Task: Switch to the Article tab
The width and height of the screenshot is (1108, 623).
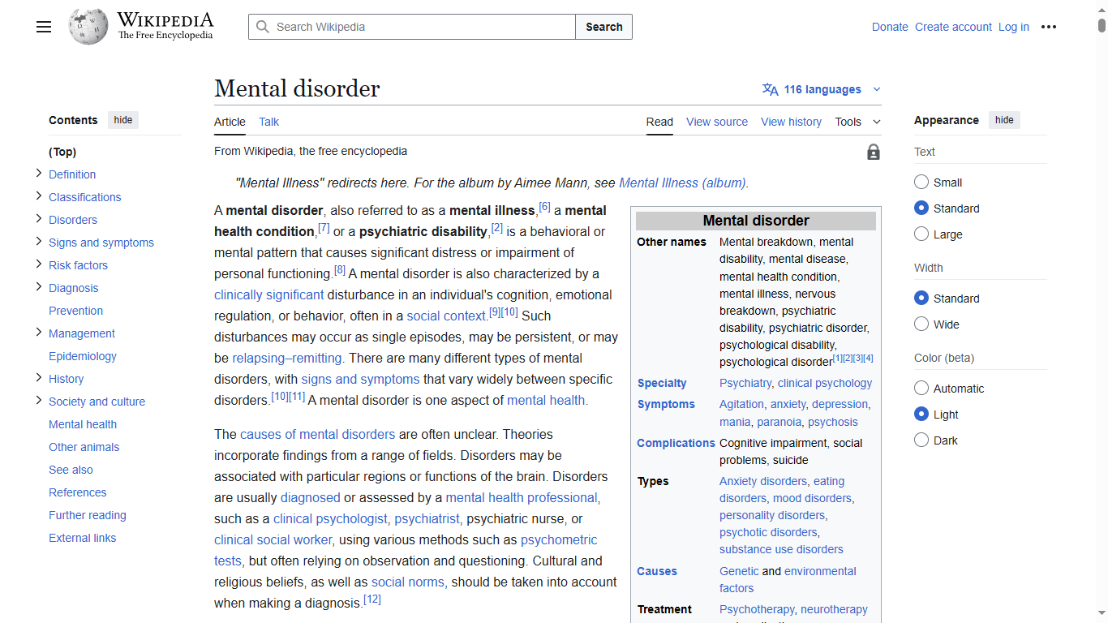Action: pos(230,122)
